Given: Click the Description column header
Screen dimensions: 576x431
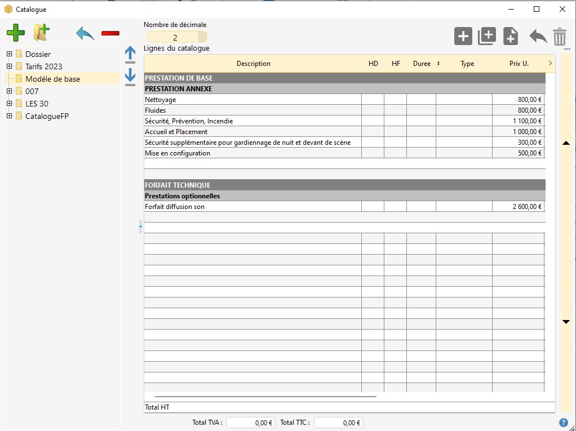Looking at the screenshot, I should 253,64.
